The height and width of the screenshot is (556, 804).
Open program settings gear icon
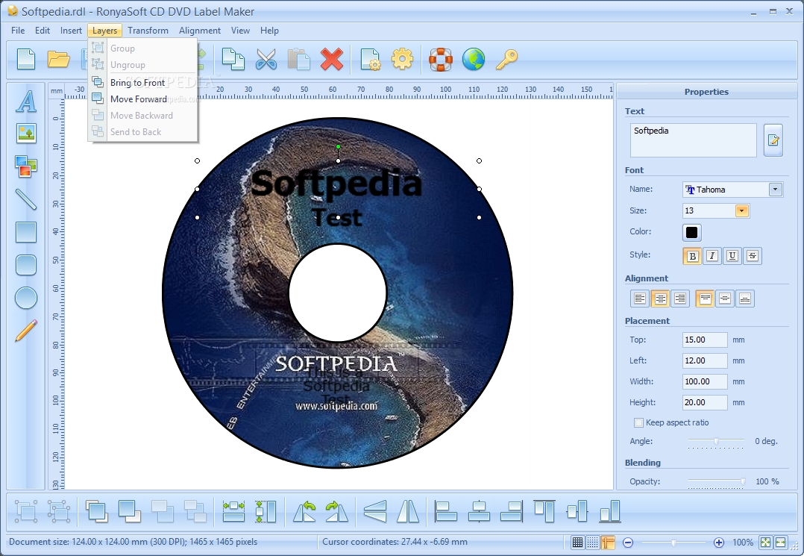click(x=403, y=59)
